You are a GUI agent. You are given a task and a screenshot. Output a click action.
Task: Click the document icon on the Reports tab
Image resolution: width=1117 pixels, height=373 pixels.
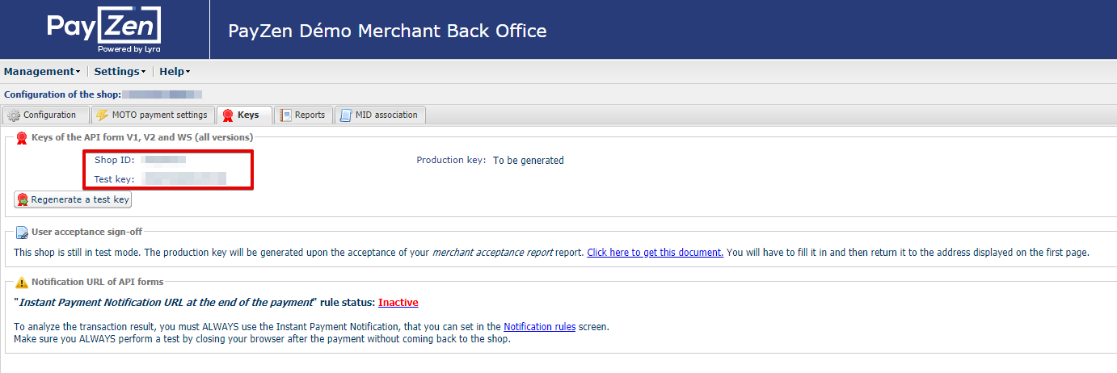(x=285, y=115)
